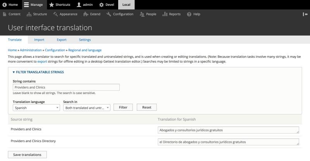Viewport: 310px width, 161px height.
Task: Click the People icon in toolbar
Action: coord(142,14)
